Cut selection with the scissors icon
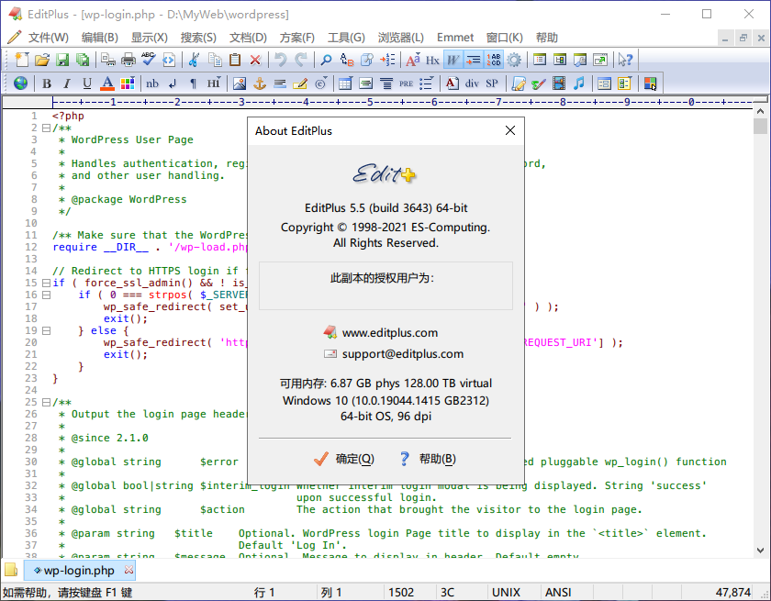This screenshot has height=601, width=771. [x=194, y=60]
